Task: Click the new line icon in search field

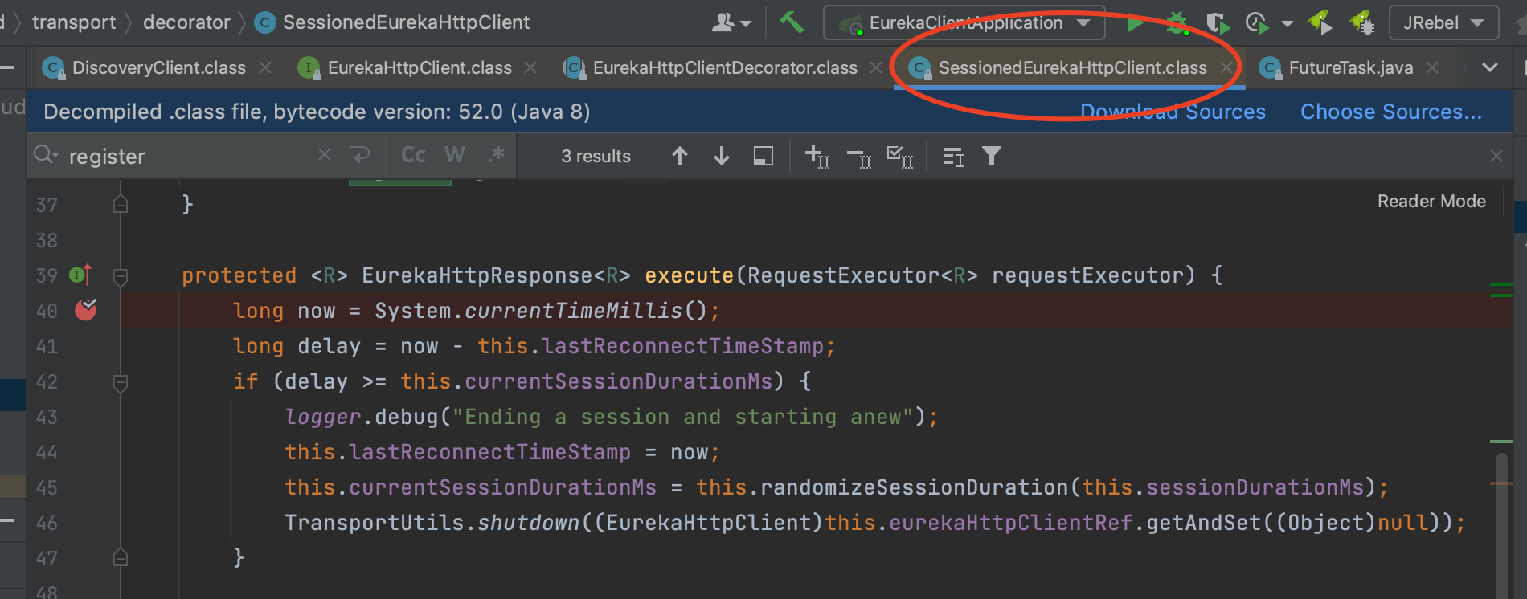Action: tap(361, 154)
